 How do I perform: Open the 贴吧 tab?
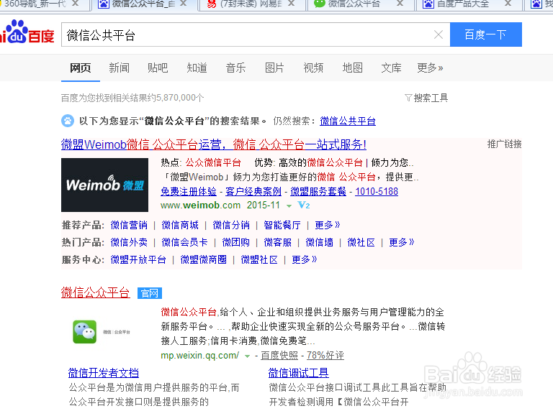tap(158, 68)
